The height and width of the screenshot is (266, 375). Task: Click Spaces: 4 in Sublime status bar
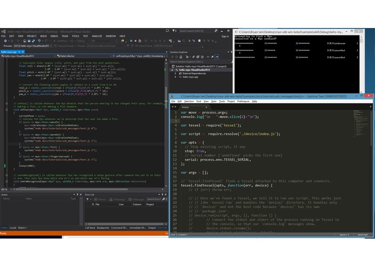pos(344,235)
